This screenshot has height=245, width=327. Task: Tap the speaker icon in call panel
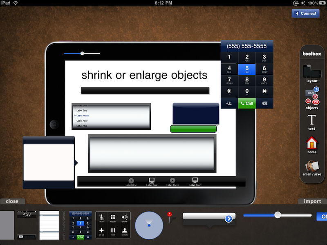pyautogui.click(x=125, y=218)
